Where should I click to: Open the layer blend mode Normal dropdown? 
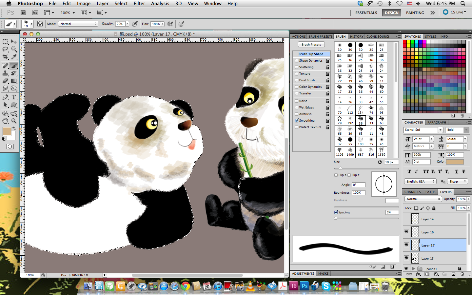click(x=423, y=199)
